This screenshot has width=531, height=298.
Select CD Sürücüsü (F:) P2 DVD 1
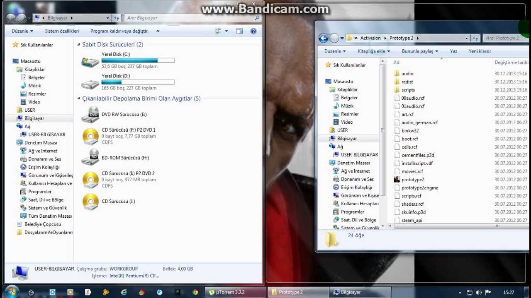pos(119,136)
